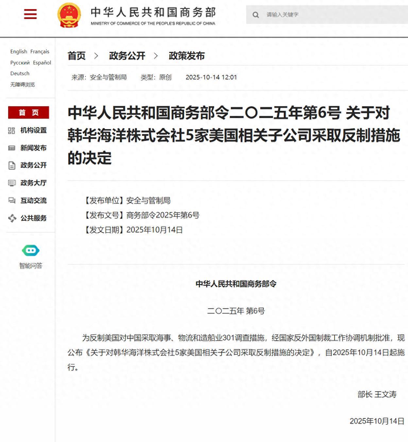
Task: Click the 机构设置 grid icon
Action: click(11, 130)
